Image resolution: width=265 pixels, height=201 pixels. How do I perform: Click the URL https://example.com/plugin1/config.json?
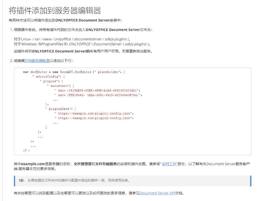(94, 114)
